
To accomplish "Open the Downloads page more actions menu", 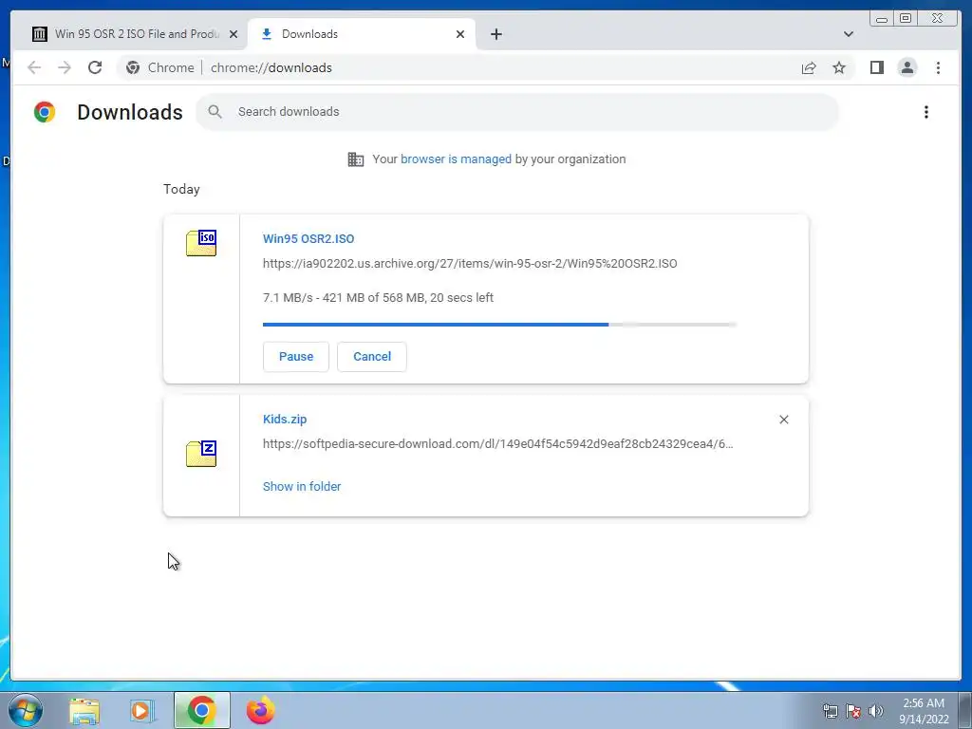I will tap(926, 112).
